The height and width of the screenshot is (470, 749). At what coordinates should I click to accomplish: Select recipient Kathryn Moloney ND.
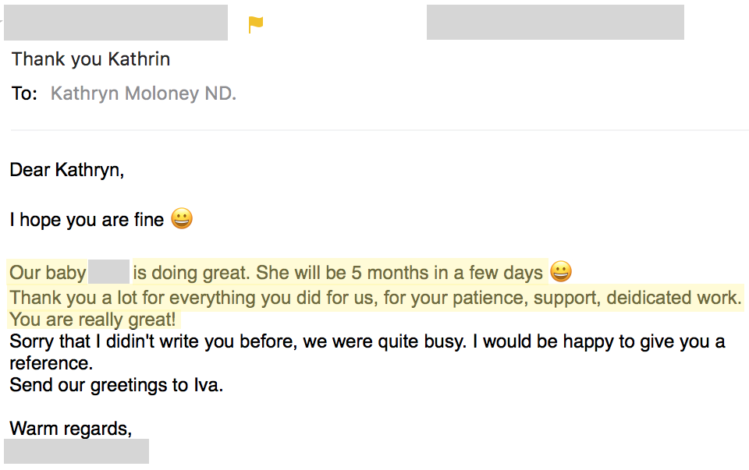tap(144, 94)
